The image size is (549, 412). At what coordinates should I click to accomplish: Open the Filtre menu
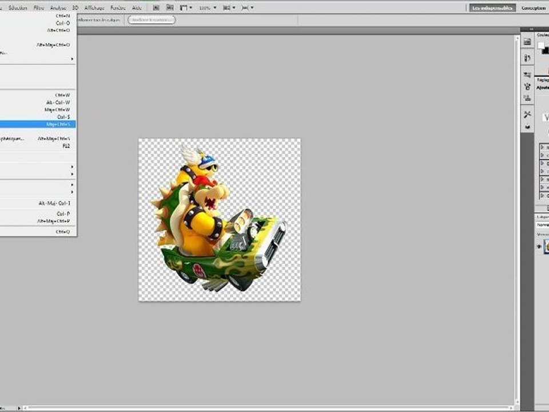(x=39, y=7)
